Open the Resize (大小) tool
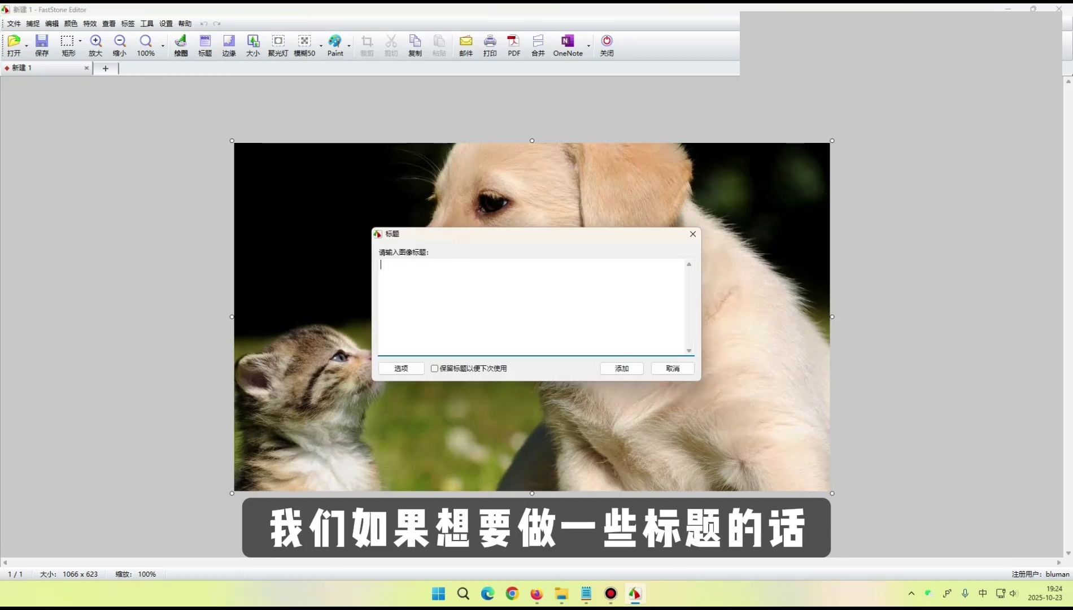The width and height of the screenshot is (1073, 610). pyautogui.click(x=253, y=45)
